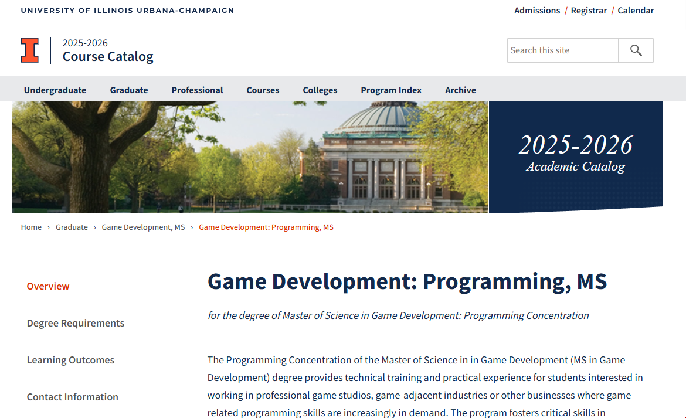
Task: Open the Undergraduate menu item
Action: (x=55, y=90)
